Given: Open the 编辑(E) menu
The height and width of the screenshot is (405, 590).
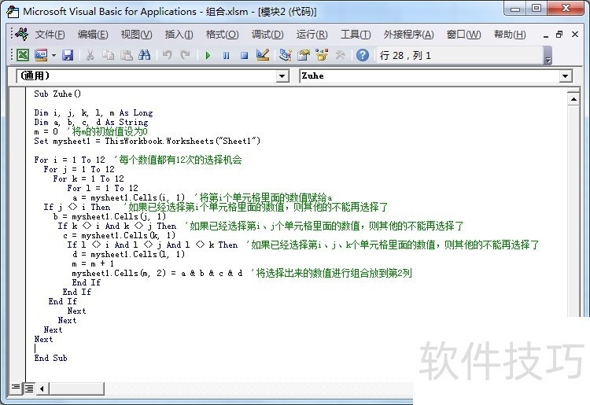Looking at the screenshot, I should [x=93, y=35].
